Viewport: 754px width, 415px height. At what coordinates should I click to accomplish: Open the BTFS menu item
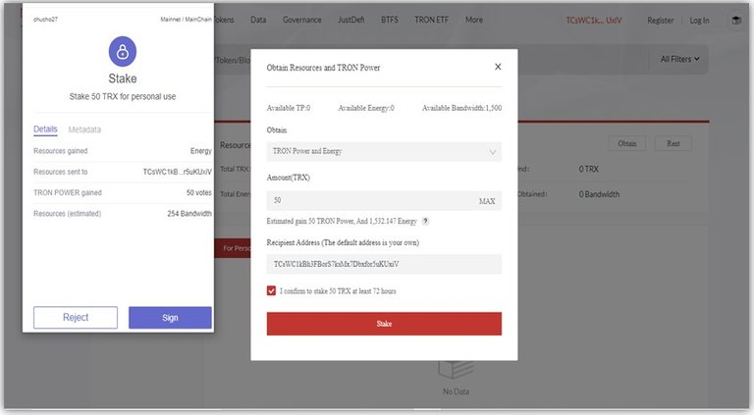tap(390, 20)
